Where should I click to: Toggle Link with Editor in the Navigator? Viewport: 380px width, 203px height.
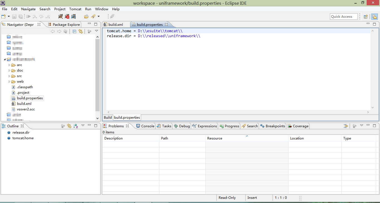point(81,32)
